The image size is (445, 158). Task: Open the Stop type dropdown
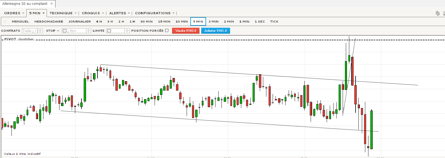tap(53, 31)
